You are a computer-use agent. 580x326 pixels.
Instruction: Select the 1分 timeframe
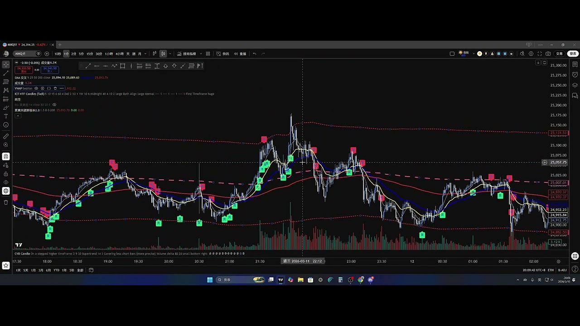point(66,54)
